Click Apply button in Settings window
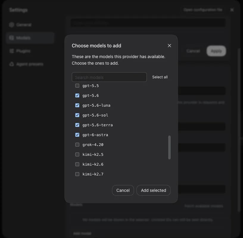This screenshot has width=243, height=238. tap(216, 51)
